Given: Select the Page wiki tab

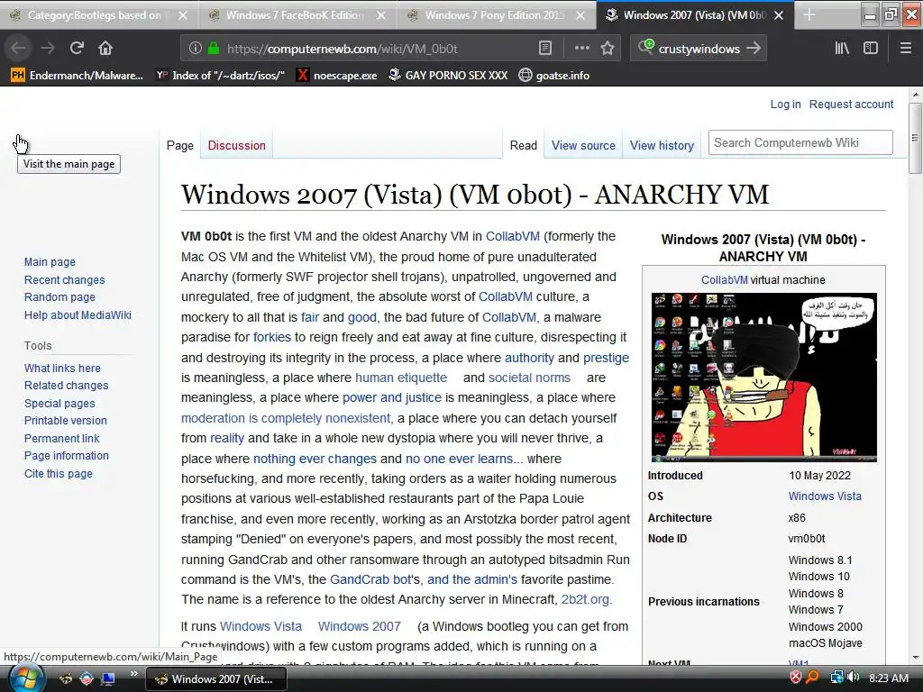Looking at the screenshot, I should [x=180, y=145].
